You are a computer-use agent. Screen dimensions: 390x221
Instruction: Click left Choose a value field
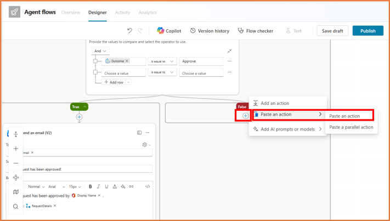click(x=123, y=73)
